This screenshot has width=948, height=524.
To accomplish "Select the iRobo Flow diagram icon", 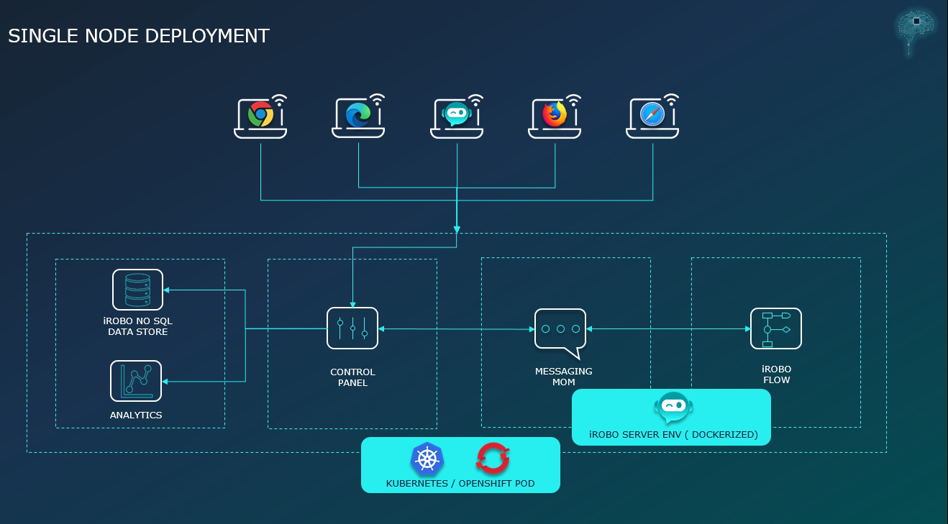I will point(776,328).
